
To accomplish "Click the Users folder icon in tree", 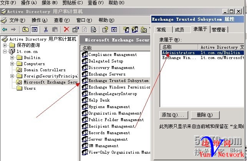I will [x=19, y=88].
